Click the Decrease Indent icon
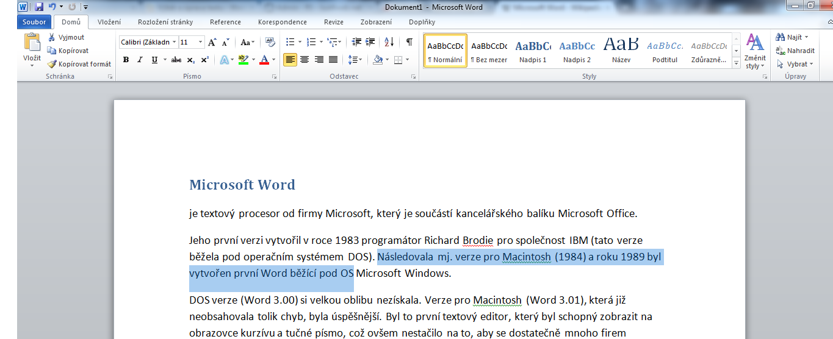Screen dimensions: 833x339 [x=356, y=42]
